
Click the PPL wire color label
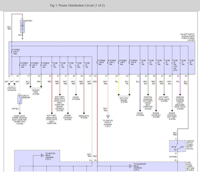pos(178,82)
